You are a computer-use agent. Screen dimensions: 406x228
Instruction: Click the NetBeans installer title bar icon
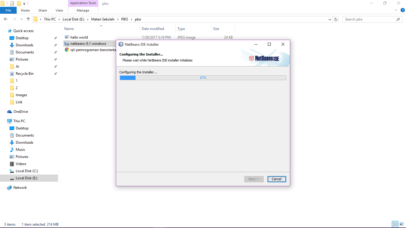121,44
